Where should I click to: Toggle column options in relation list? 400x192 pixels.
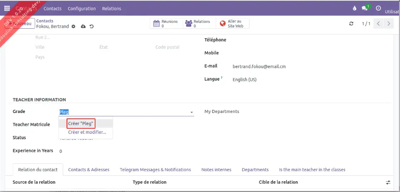point(388,182)
